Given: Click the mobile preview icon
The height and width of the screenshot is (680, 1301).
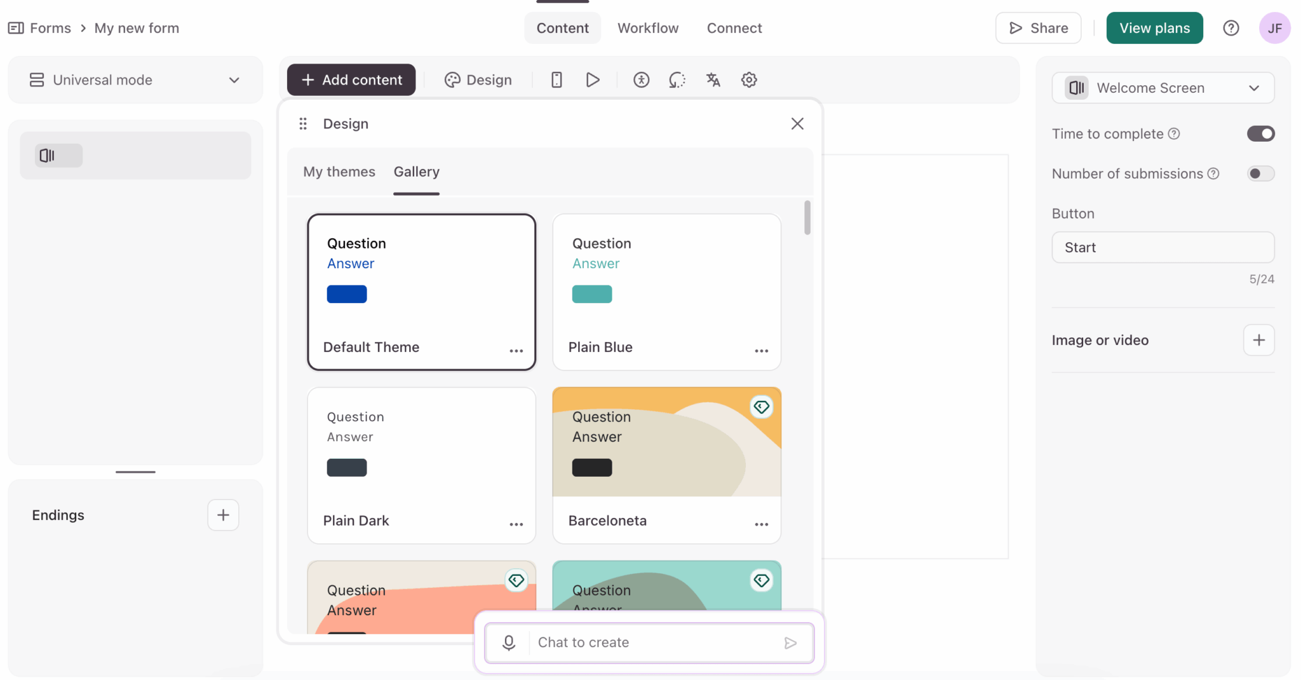Looking at the screenshot, I should click(556, 80).
